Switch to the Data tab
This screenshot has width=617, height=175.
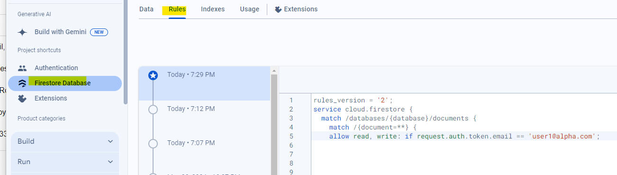pos(146,9)
